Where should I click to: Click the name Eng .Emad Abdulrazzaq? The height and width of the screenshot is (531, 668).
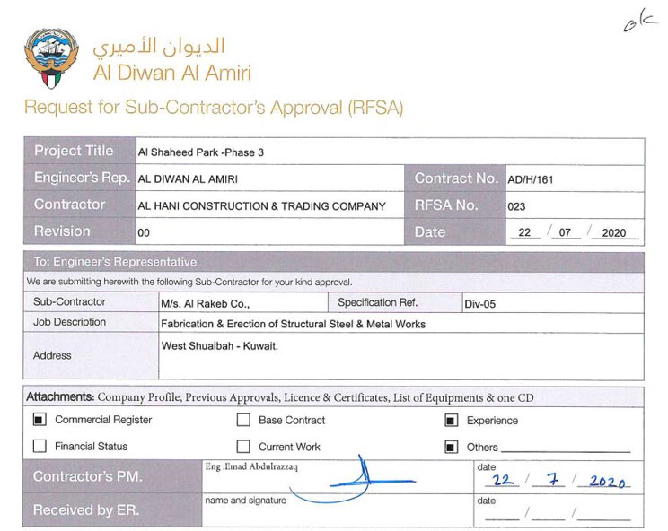(x=251, y=466)
